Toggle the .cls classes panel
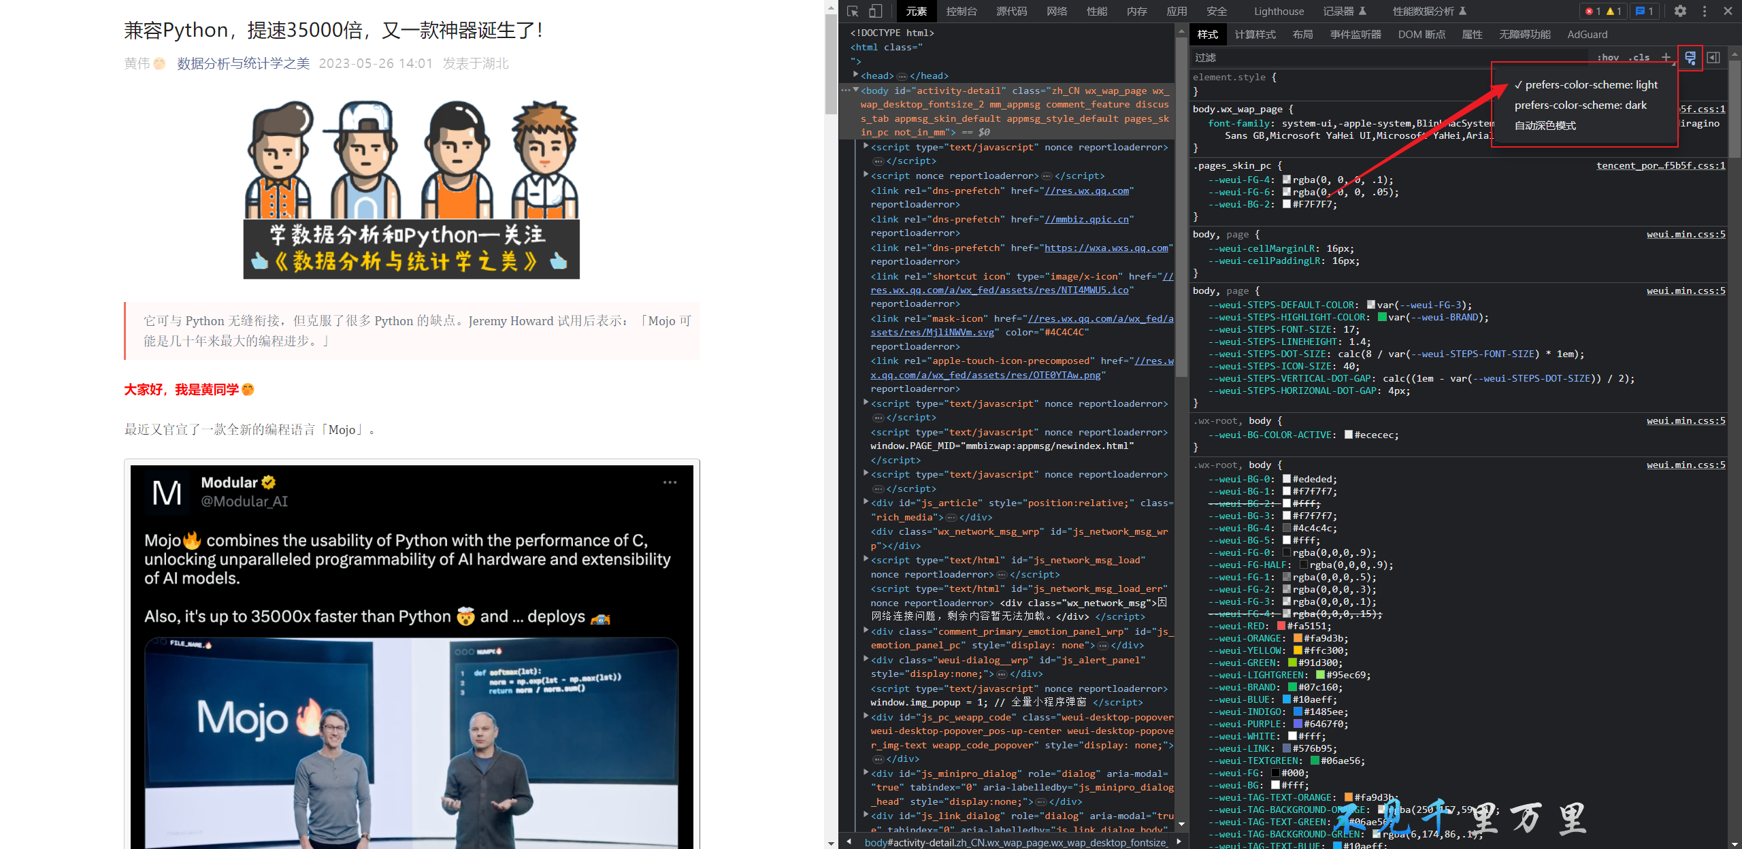This screenshot has width=1742, height=849. point(1639,58)
